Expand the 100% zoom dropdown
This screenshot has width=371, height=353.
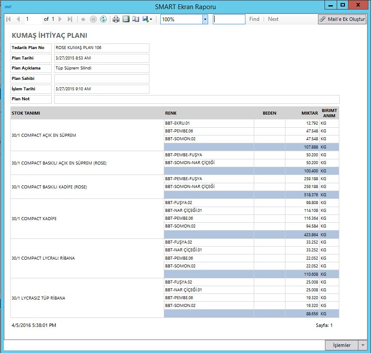coord(205,19)
